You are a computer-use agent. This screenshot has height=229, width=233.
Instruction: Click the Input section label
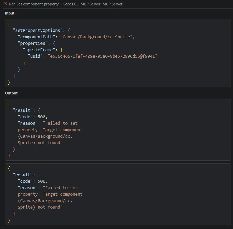[x=10, y=13]
